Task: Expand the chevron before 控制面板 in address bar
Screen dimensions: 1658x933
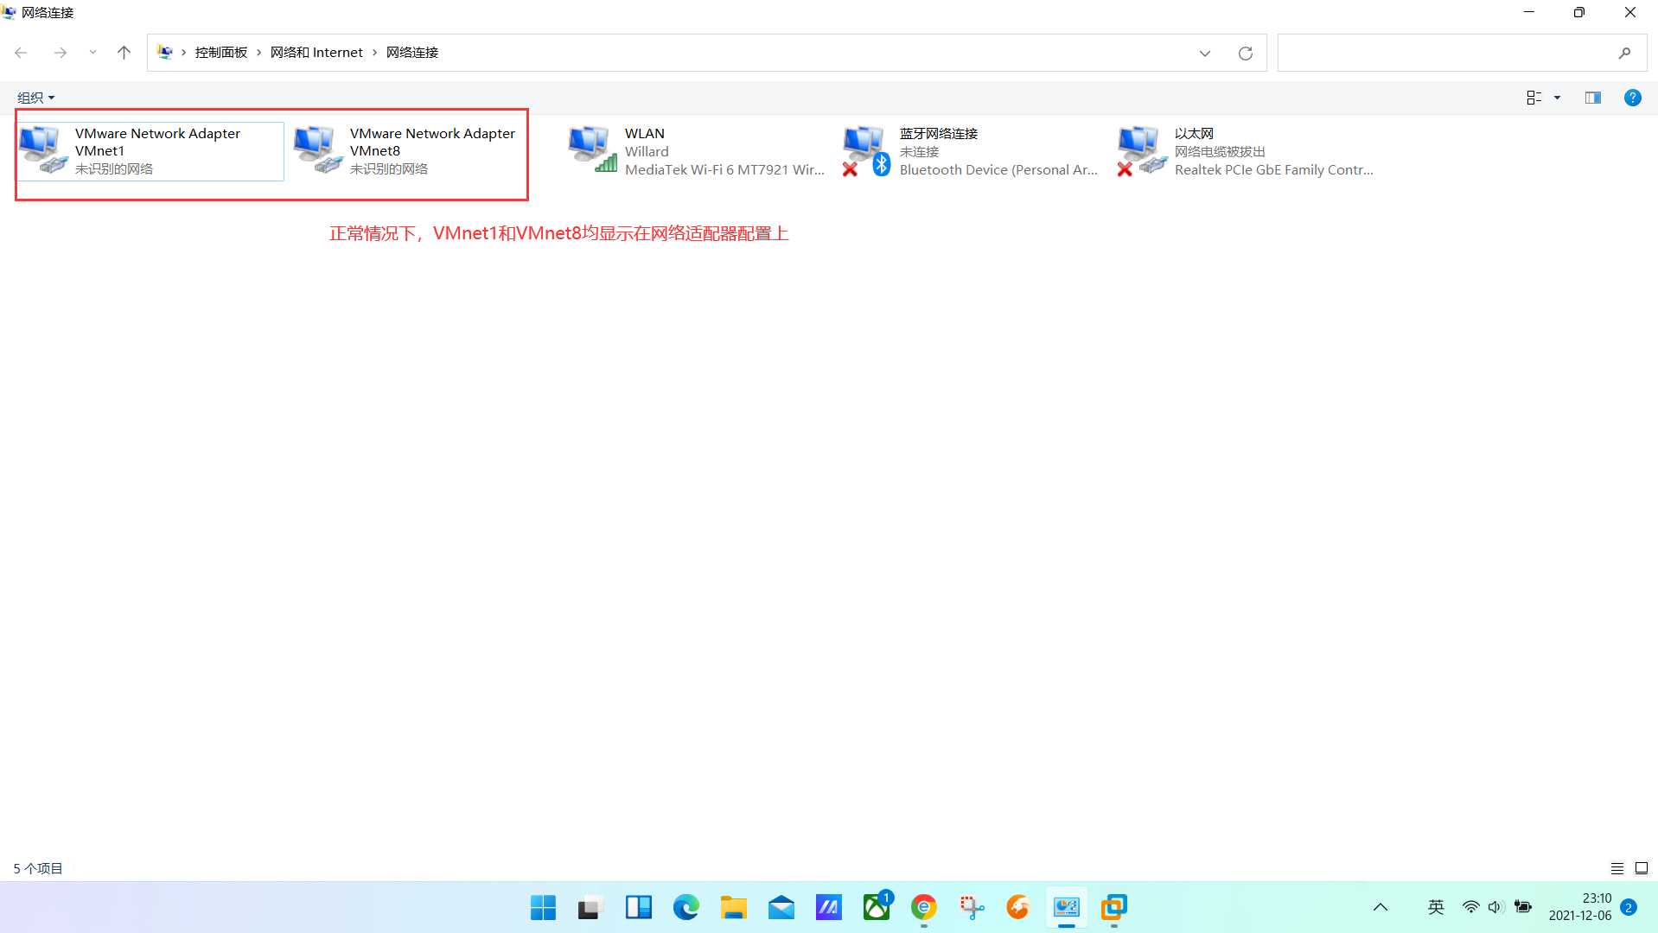Action: (x=184, y=53)
